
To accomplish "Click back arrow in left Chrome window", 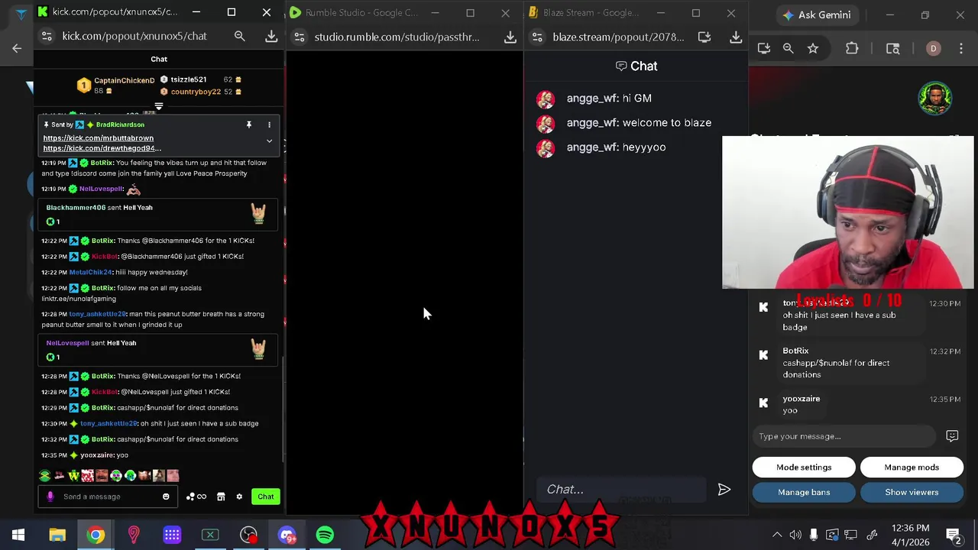I will (x=17, y=48).
